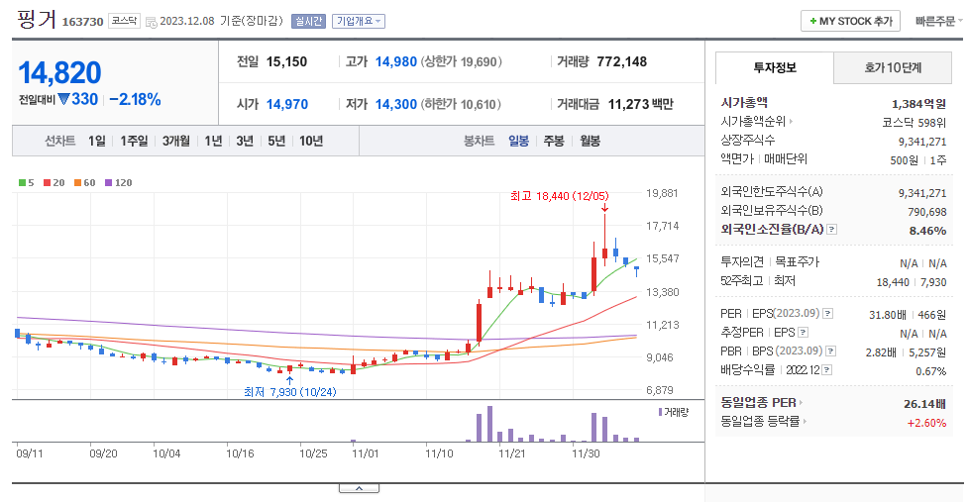
Task: Click the 최고 18,440 (12/05) chart marker
Action: click(560, 196)
